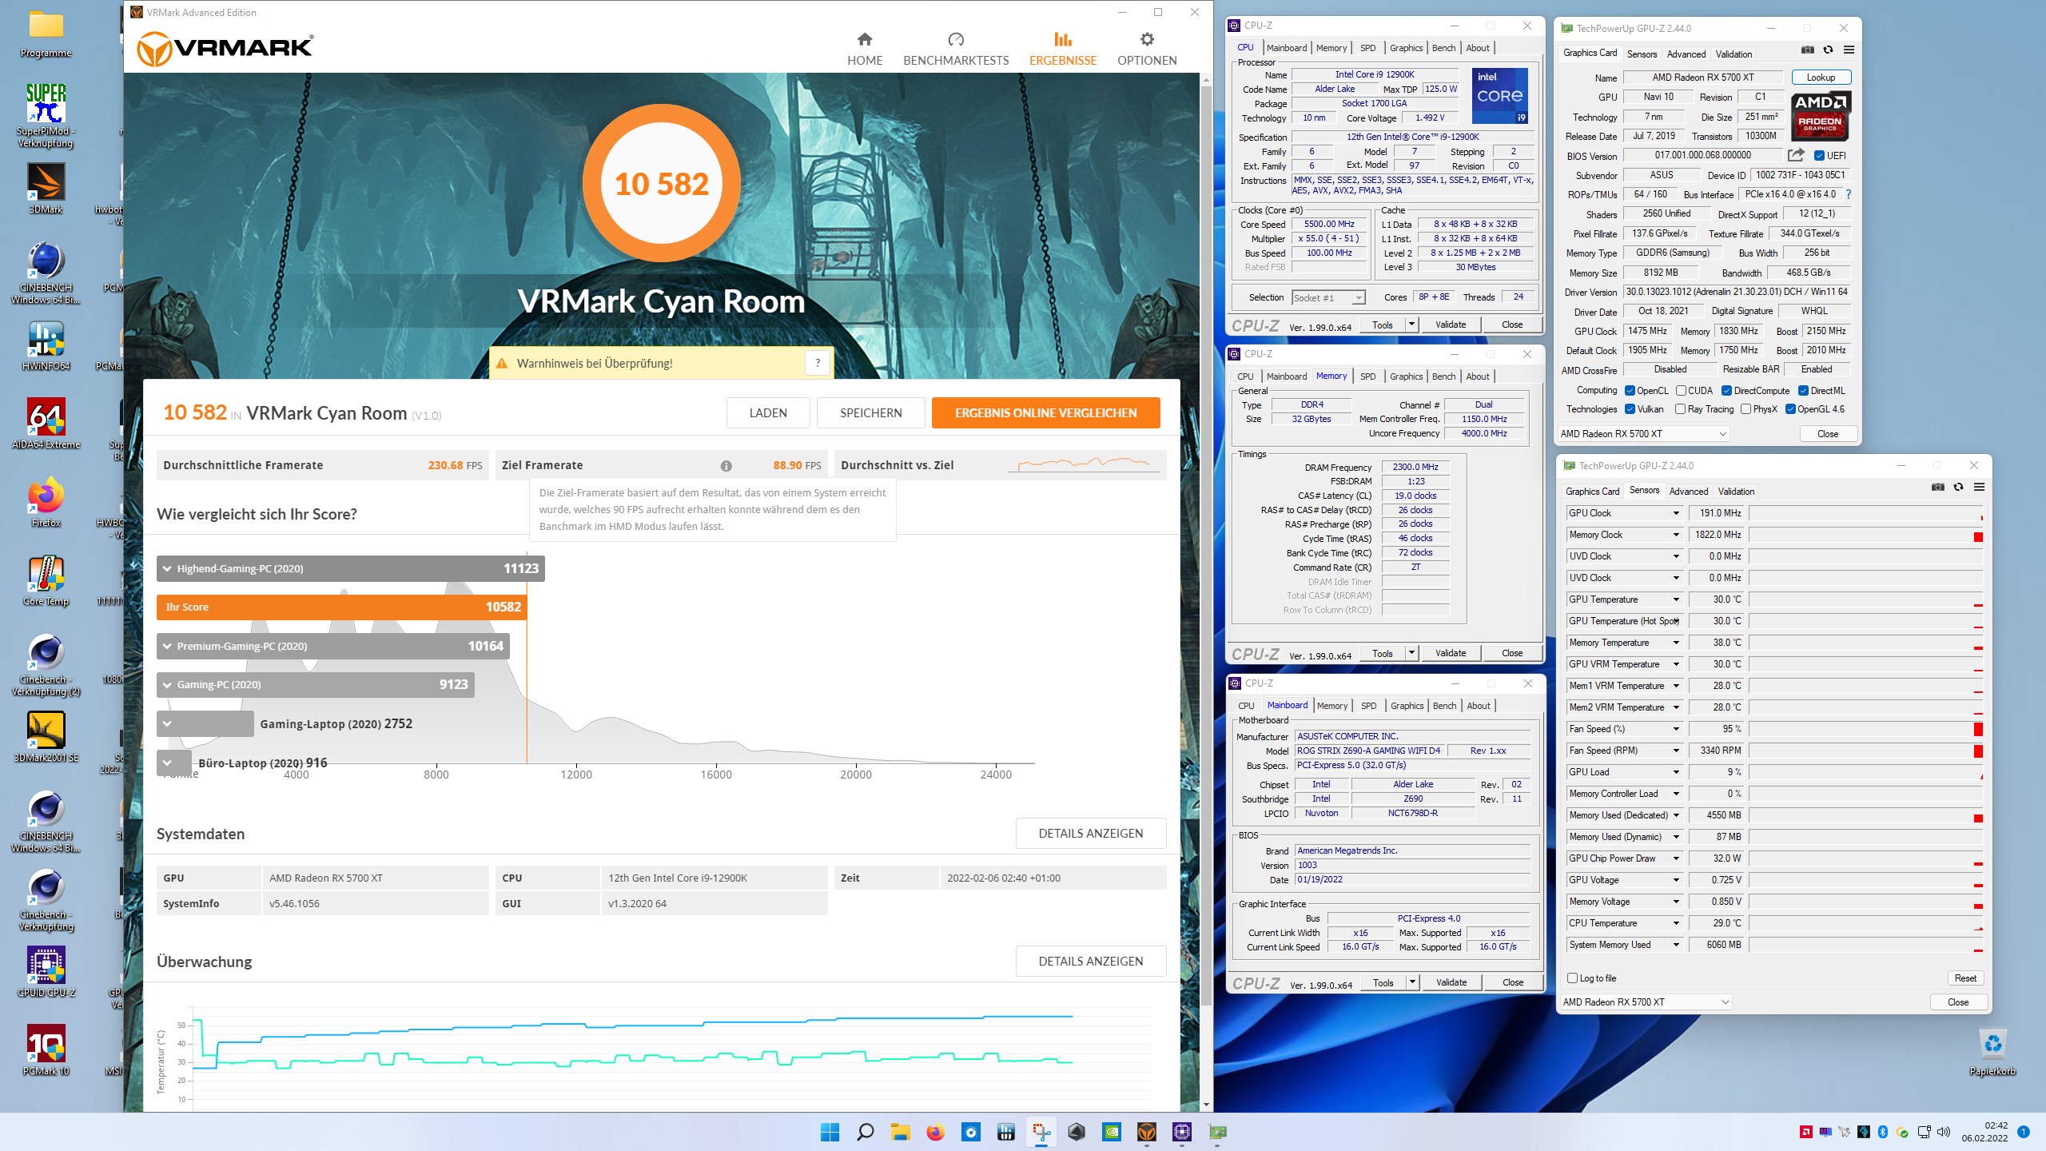The height and width of the screenshot is (1151, 2046).
Task: Click Reset button in GPU-Z Sensors
Action: click(x=1965, y=978)
